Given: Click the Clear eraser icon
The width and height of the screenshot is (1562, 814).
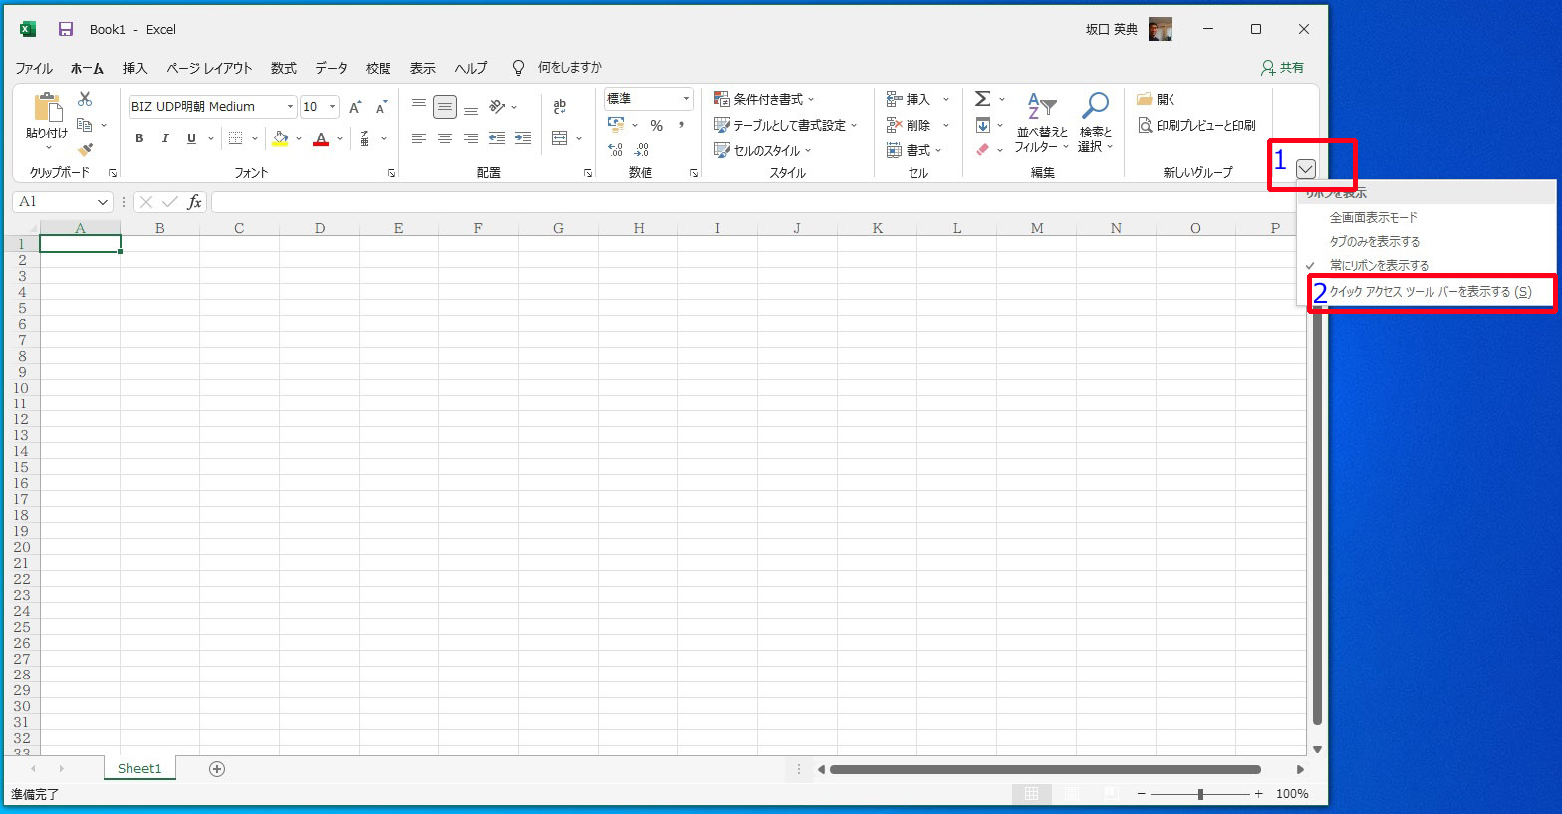Looking at the screenshot, I should (983, 150).
